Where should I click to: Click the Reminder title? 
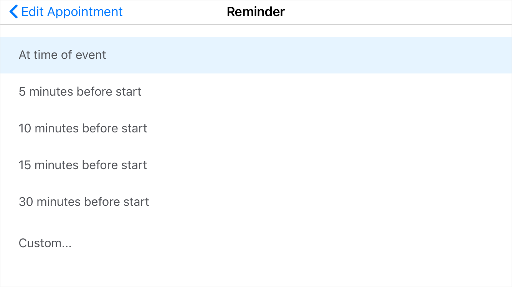click(256, 11)
